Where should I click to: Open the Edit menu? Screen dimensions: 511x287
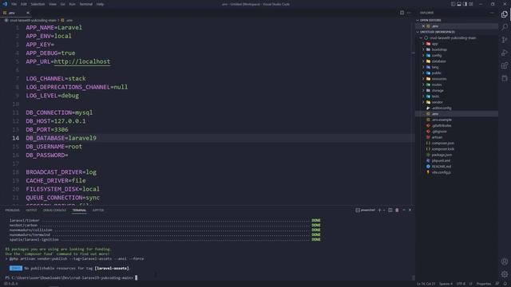click(24, 4)
